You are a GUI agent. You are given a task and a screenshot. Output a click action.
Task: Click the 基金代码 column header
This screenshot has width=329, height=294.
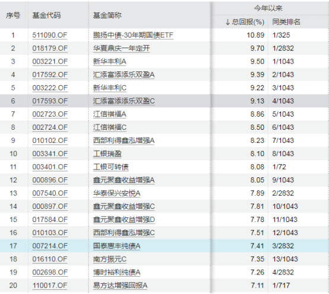pyautogui.click(x=46, y=15)
